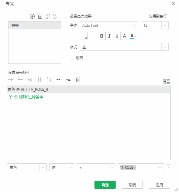
Task: Add a new highlight rule
Action: tap(32, 16)
